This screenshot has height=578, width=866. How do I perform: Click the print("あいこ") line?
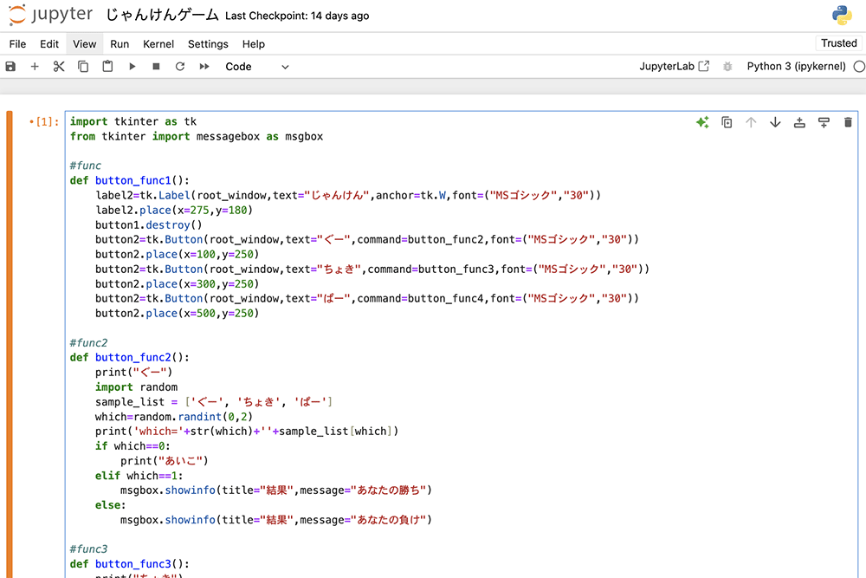pos(165,461)
